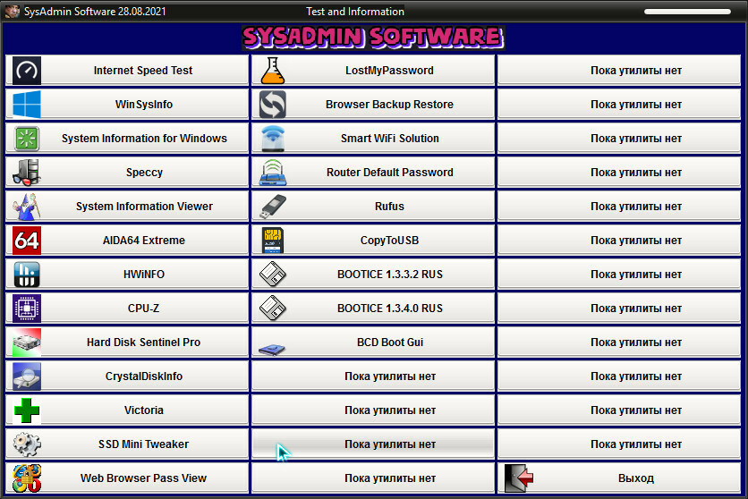Start Speccy from its computer-with-glasses icon
The width and height of the screenshot is (748, 499).
[x=27, y=173]
